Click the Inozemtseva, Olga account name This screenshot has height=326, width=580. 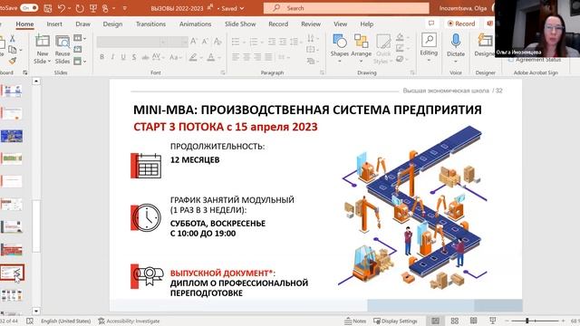tap(463, 8)
